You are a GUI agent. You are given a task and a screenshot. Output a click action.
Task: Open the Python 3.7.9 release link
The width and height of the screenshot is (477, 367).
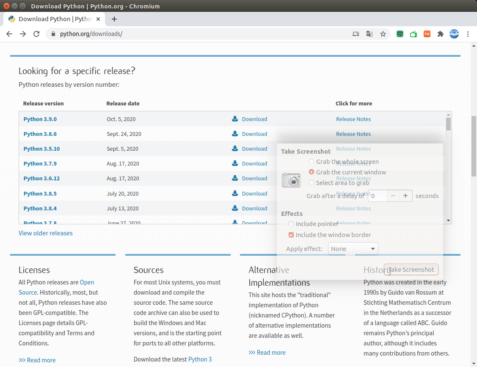[x=40, y=163]
